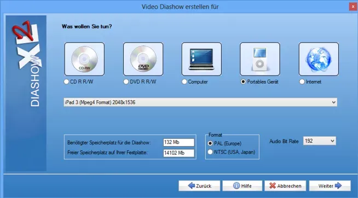
Task: Click the 'Was wollen Sie tun?' heading
Action: tap(86, 26)
